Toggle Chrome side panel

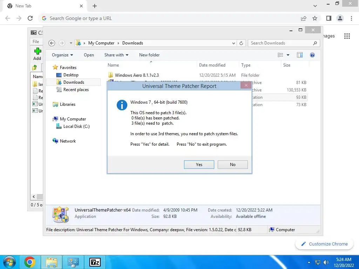pyautogui.click(x=329, y=18)
